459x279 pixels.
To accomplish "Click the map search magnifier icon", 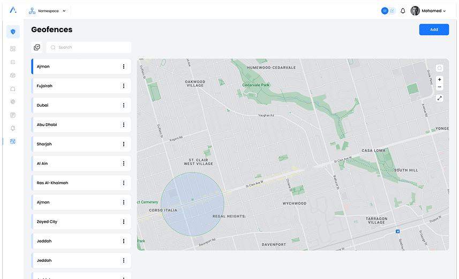I will pyautogui.click(x=439, y=69).
